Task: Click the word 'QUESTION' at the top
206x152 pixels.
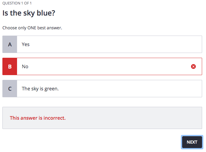Action: point(11,3)
